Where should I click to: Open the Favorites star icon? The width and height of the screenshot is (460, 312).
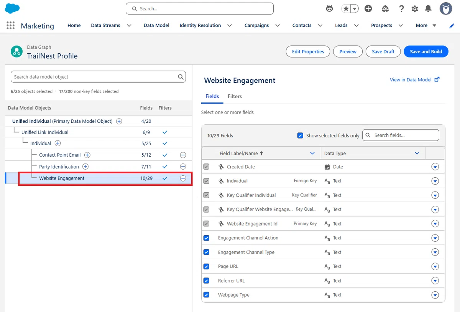click(x=346, y=8)
